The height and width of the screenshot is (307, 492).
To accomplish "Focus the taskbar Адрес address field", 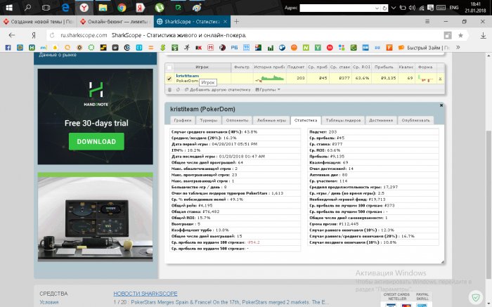I will click(x=337, y=8).
